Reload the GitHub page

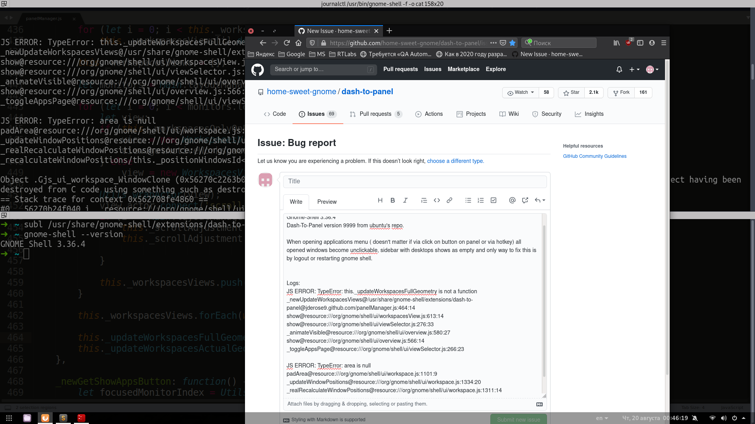pyautogui.click(x=287, y=43)
